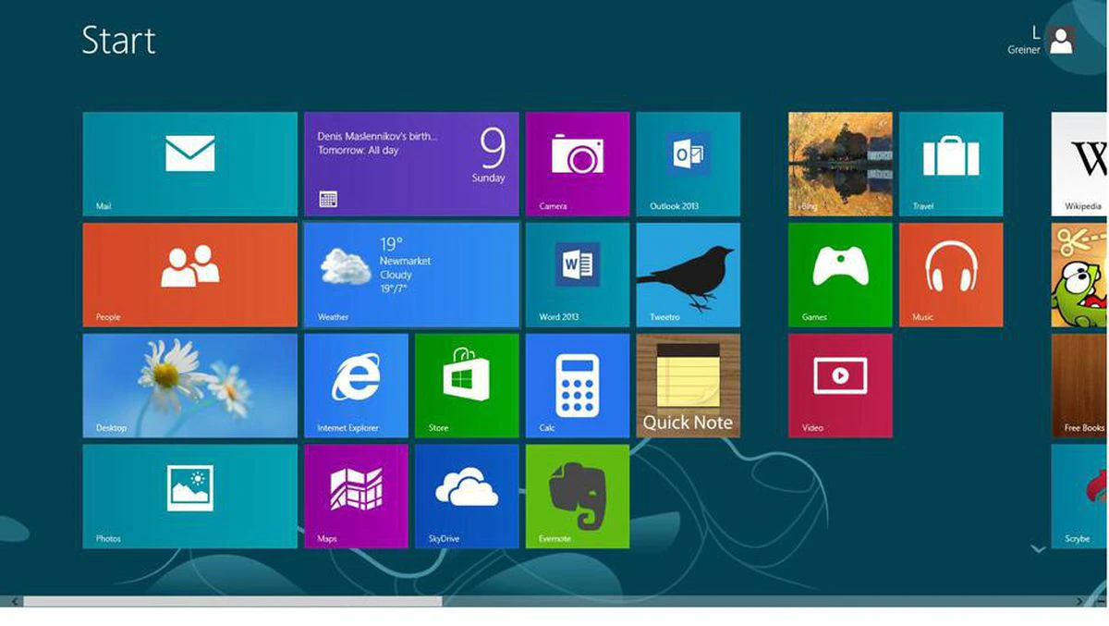
Task: Open the SkyDrive app
Action: (467, 496)
